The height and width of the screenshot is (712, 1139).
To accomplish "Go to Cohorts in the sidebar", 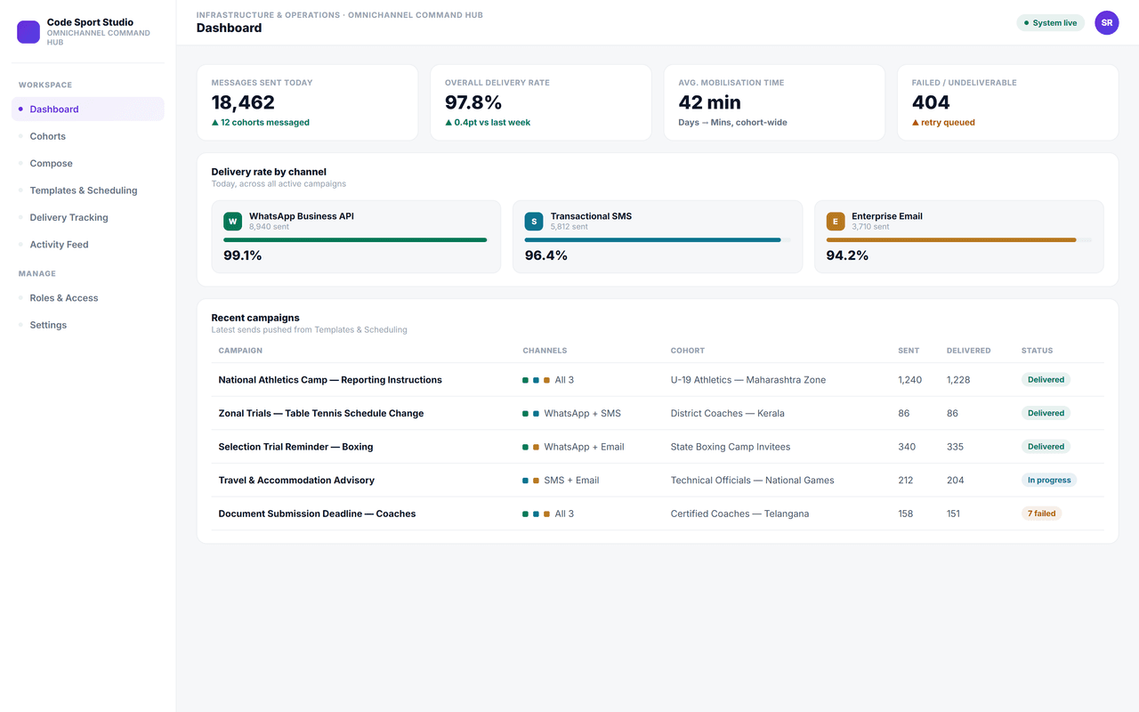I will coord(88,136).
